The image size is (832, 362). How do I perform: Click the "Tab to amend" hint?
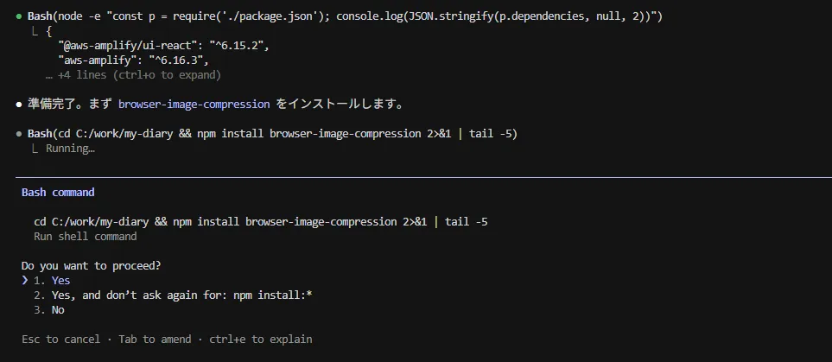pyautogui.click(x=156, y=340)
